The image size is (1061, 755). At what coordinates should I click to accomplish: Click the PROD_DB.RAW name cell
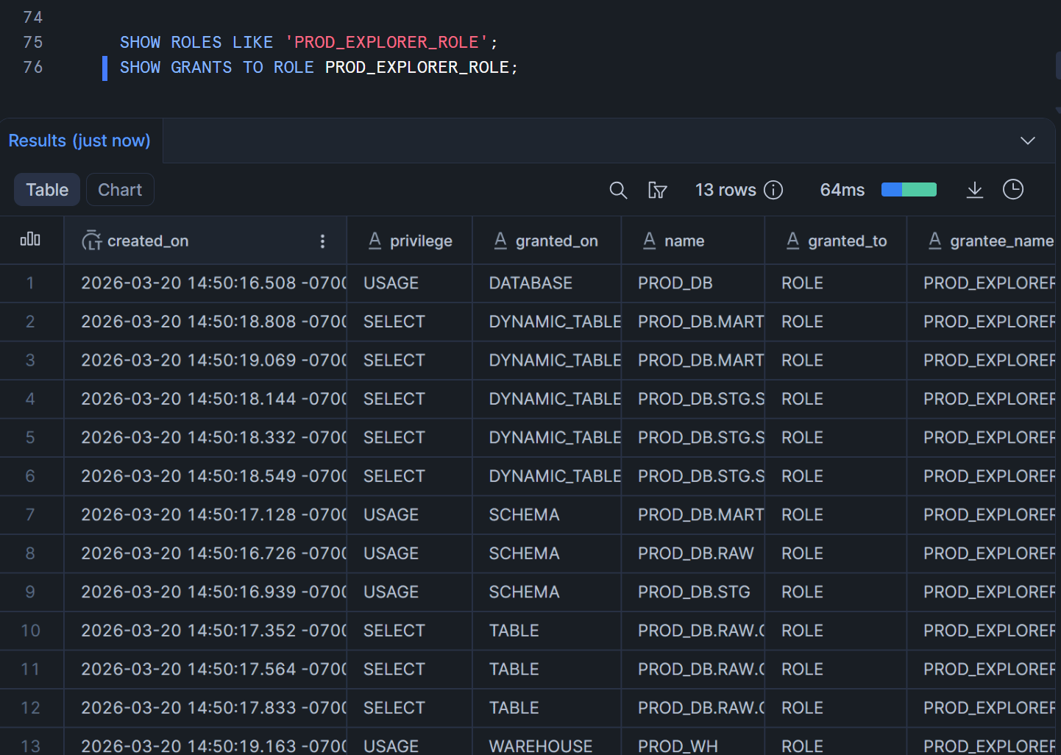click(x=695, y=553)
